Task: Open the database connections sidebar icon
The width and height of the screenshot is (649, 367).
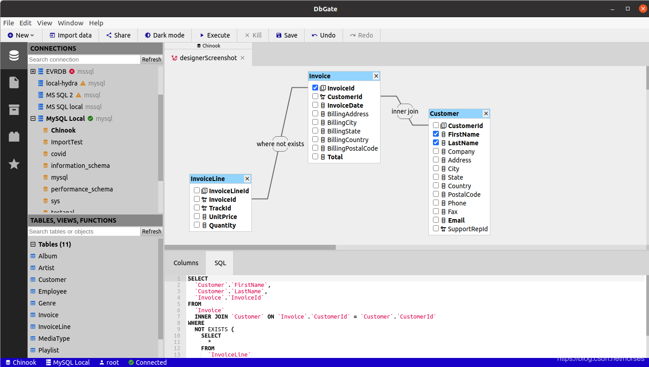Action: 14,56
